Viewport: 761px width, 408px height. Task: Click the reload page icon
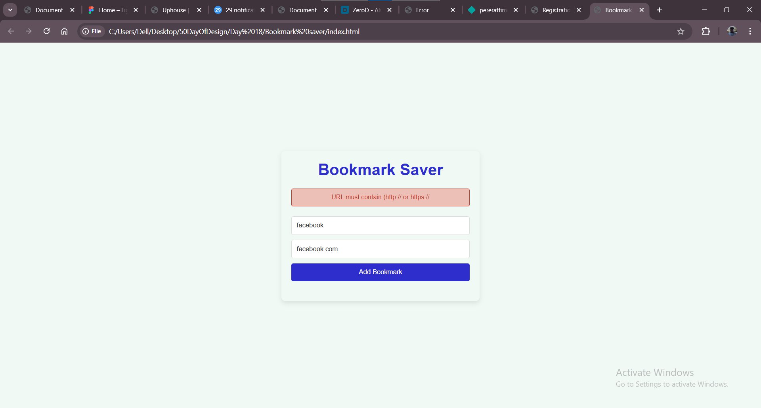point(46,31)
